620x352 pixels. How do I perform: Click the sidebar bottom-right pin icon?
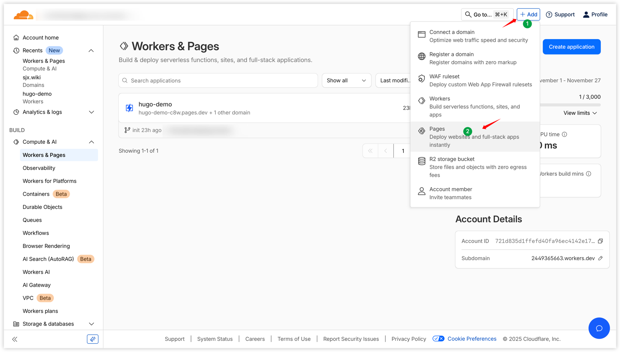pos(93,339)
